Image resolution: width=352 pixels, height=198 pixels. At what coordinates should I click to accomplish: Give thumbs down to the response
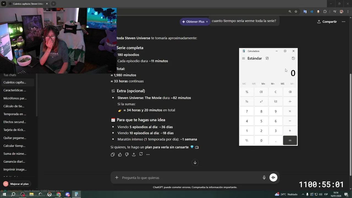click(x=127, y=155)
